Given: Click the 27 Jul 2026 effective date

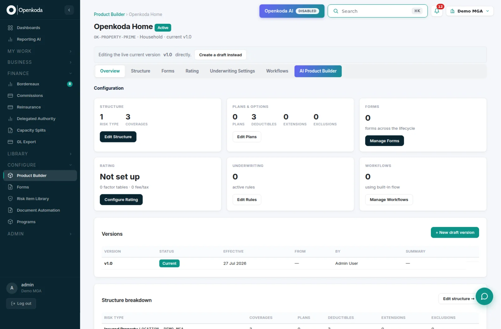Looking at the screenshot, I should [235, 264].
